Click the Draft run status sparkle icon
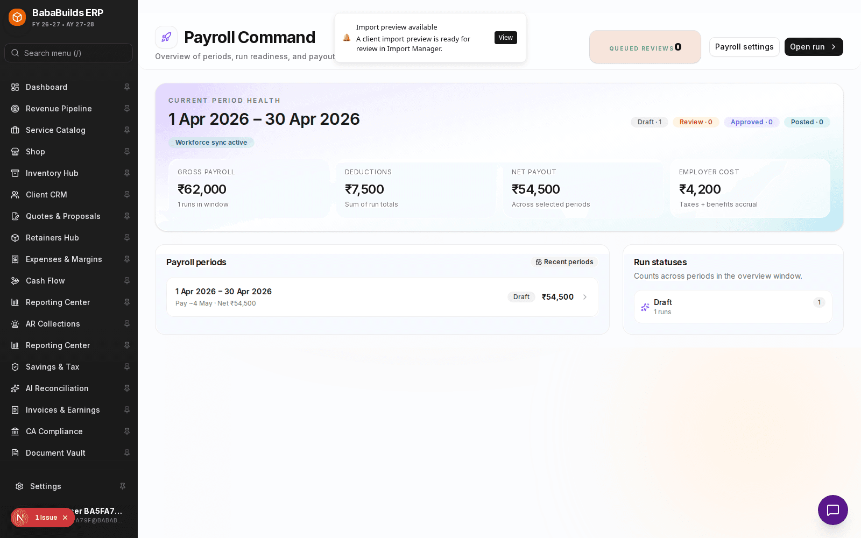This screenshot has height=538, width=861. pos(645,307)
